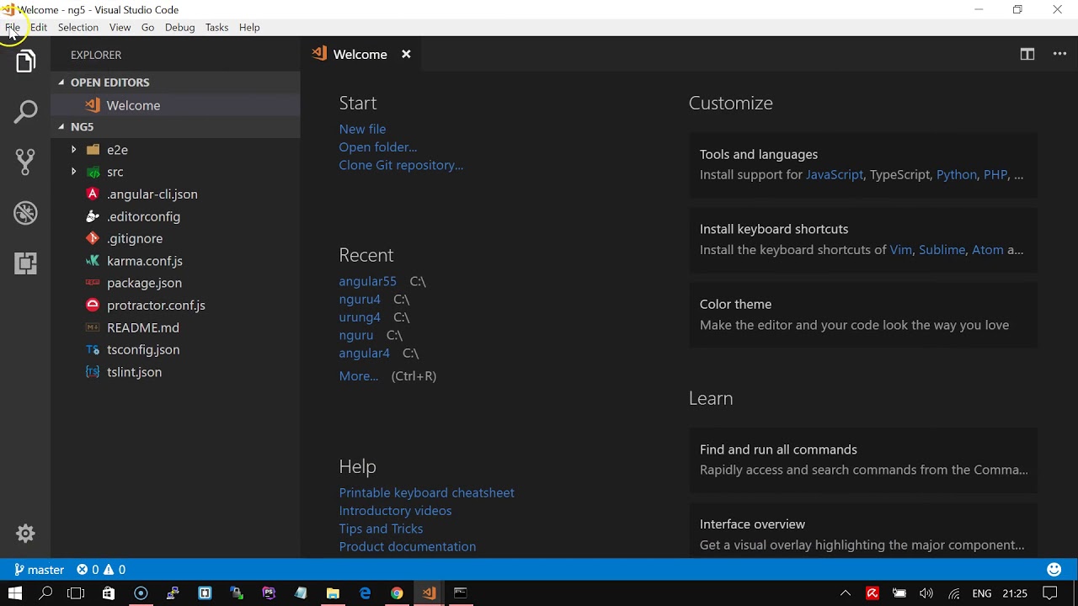Select the Welcome editor tab
The image size is (1078, 606).
[360, 54]
